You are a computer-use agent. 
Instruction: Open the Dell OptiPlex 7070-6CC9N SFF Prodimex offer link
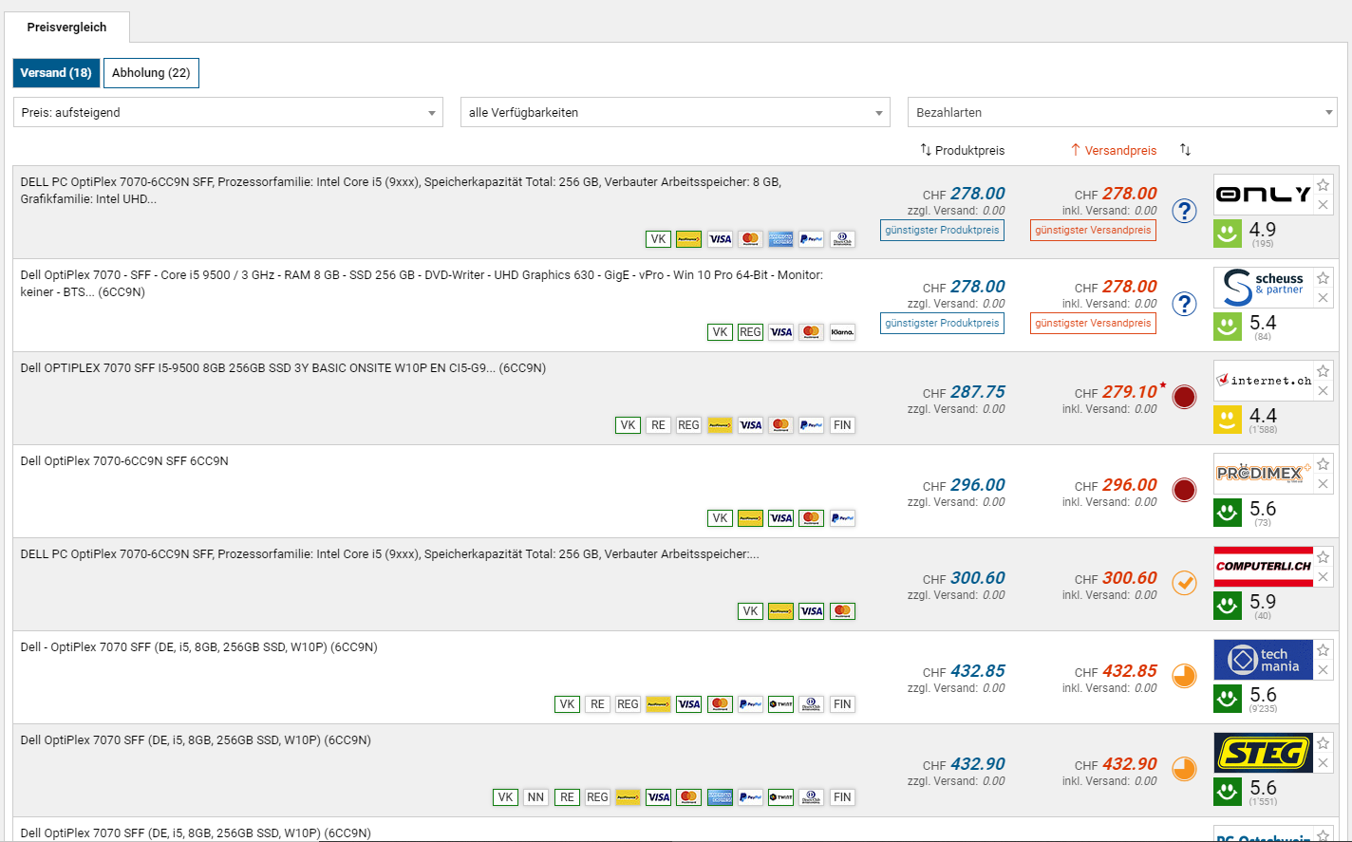click(x=124, y=461)
